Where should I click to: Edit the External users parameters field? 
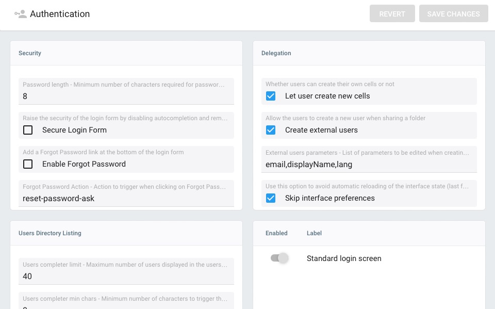pos(369,165)
